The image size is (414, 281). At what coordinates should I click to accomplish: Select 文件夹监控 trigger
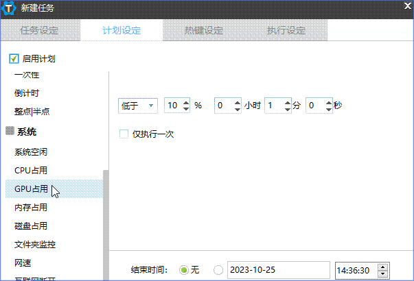pyautogui.click(x=35, y=245)
